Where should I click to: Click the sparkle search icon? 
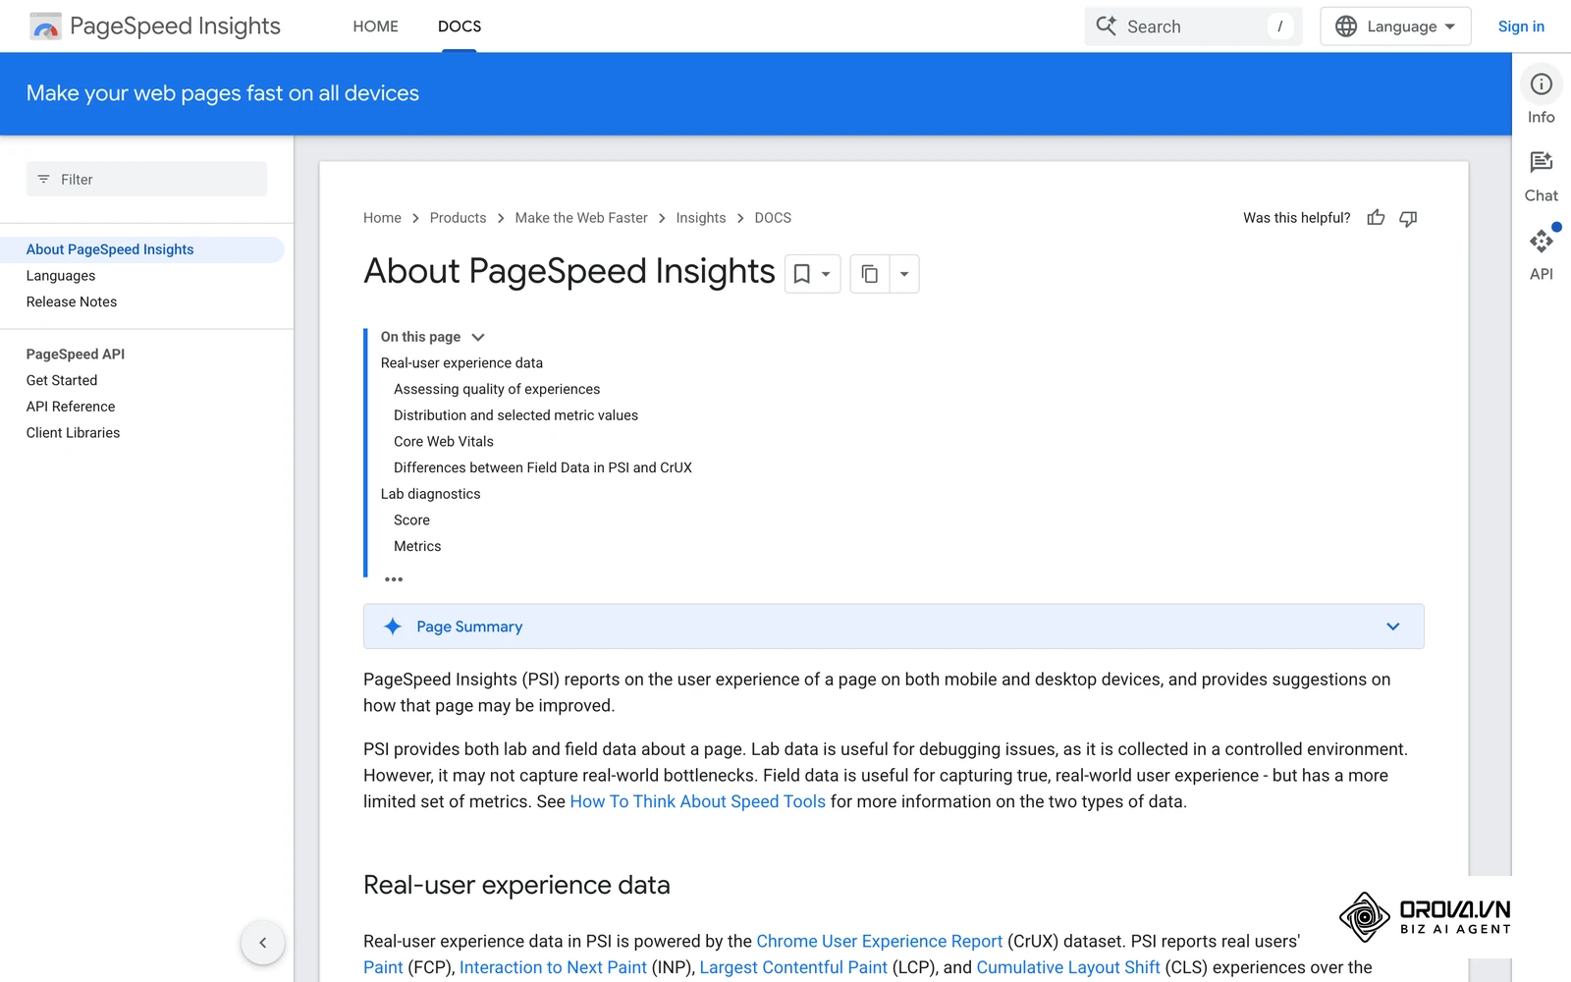coord(1106,27)
